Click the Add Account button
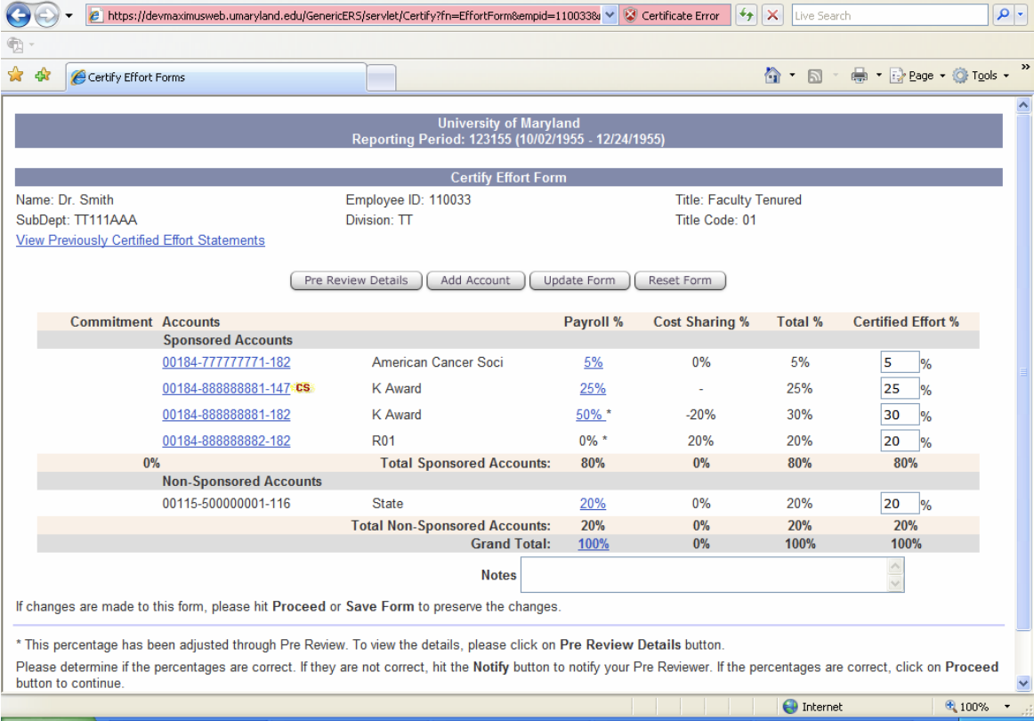 476,280
